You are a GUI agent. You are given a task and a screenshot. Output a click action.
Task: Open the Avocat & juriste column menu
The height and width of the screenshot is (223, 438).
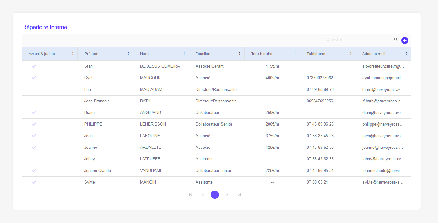point(73,54)
